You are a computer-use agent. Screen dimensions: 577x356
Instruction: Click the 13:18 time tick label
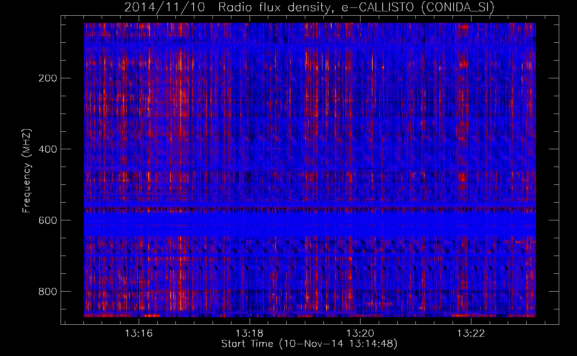point(250,333)
